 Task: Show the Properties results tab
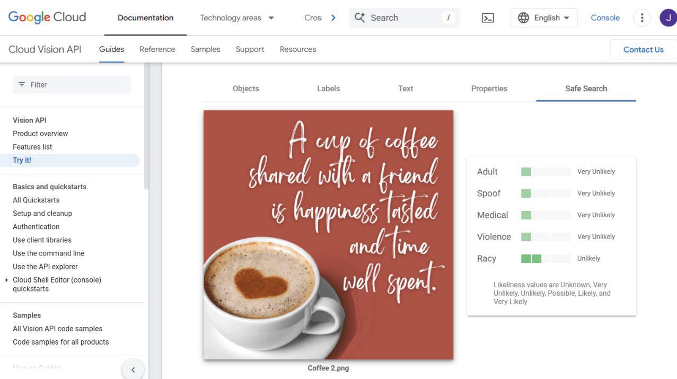coord(489,89)
